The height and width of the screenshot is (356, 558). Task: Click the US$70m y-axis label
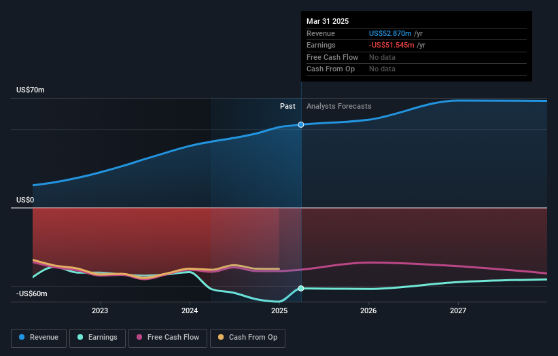pos(31,90)
